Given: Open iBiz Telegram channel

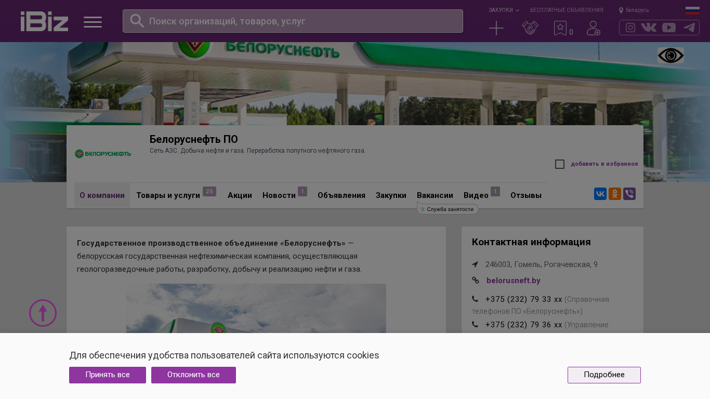Looking at the screenshot, I should coord(689,28).
